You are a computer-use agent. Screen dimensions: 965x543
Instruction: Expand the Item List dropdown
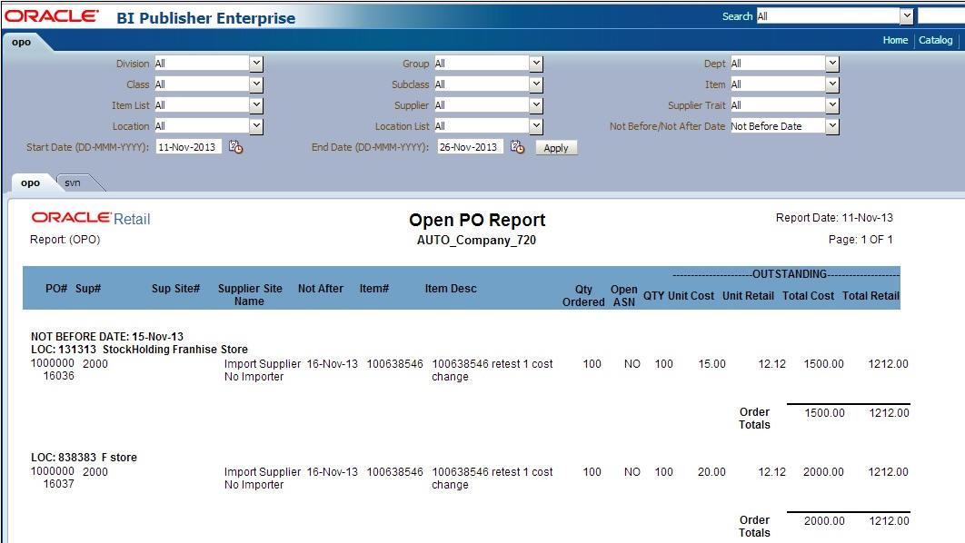(x=256, y=105)
